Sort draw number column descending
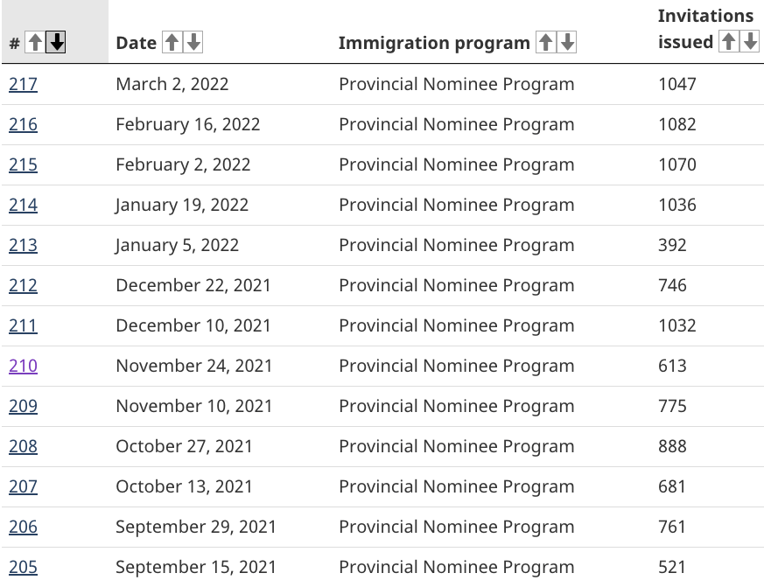This screenshot has width=764, height=587. click(56, 42)
